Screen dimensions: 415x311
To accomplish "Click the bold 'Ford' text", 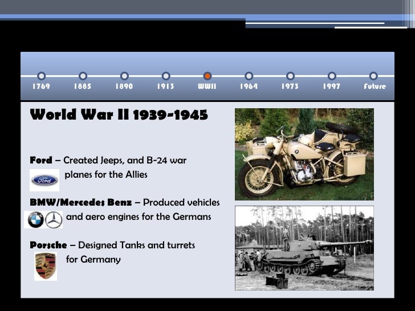I will pyautogui.click(x=41, y=160).
